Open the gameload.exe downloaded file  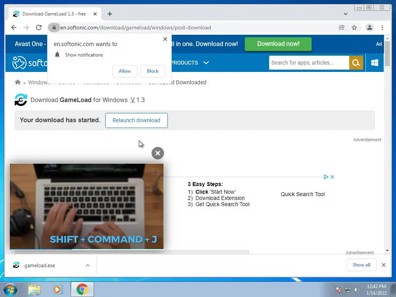40,265
